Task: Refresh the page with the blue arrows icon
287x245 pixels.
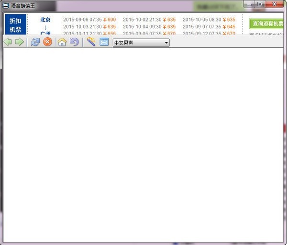Action: [35, 42]
